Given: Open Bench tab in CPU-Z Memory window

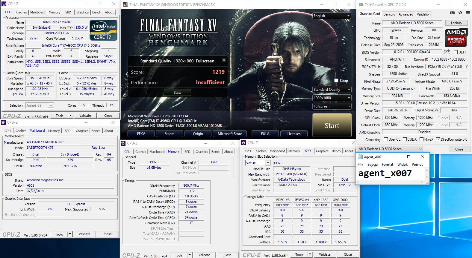Looking at the screenshot, I should pyautogui.click(x=216, y=152).
